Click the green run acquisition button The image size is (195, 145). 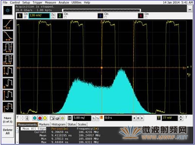pos(35,118)
